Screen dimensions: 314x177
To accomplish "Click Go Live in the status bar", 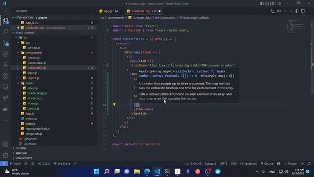I will 267,164.
